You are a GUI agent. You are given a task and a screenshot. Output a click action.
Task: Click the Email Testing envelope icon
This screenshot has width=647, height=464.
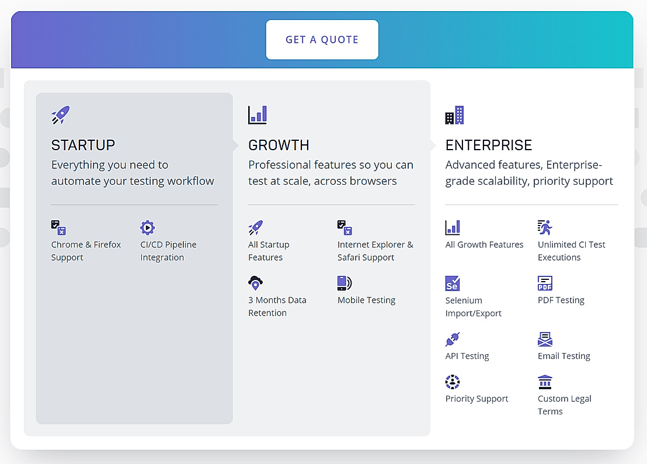click(545, 338)
